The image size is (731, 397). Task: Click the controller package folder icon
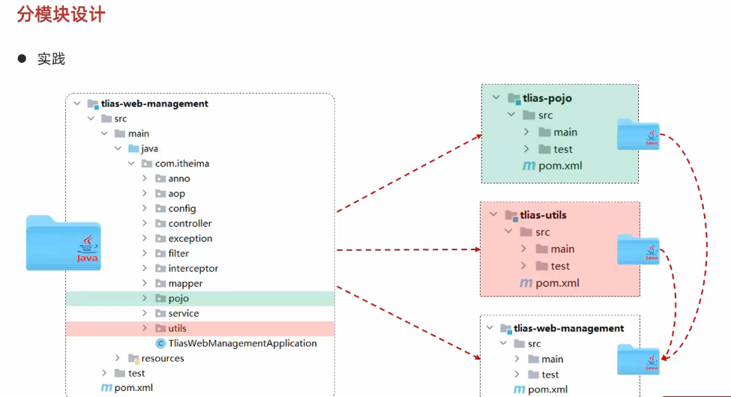161,223
